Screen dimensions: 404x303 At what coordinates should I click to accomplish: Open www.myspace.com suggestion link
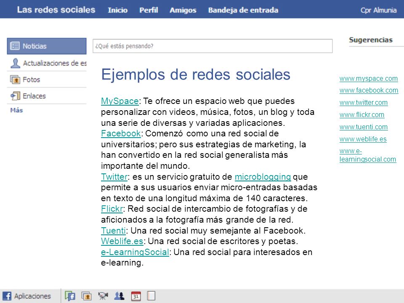pos(369,79)
